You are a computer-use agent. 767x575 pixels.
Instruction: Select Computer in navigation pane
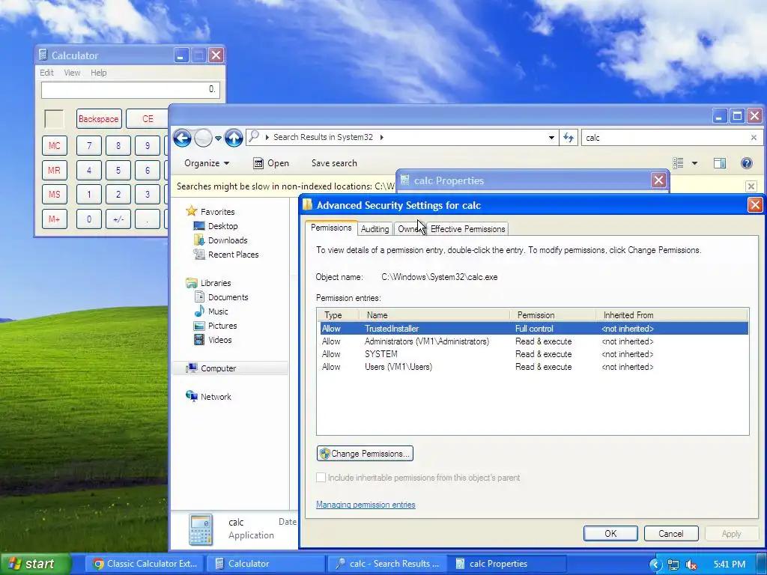pos(231,368)
